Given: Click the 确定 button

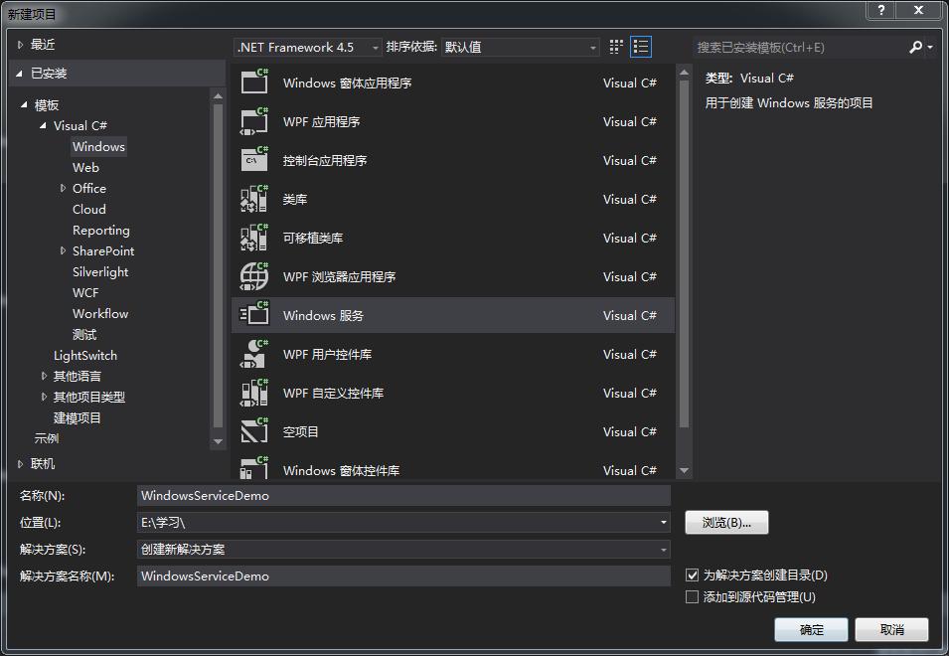Looking at the screenshot, I should click(812, 629).
